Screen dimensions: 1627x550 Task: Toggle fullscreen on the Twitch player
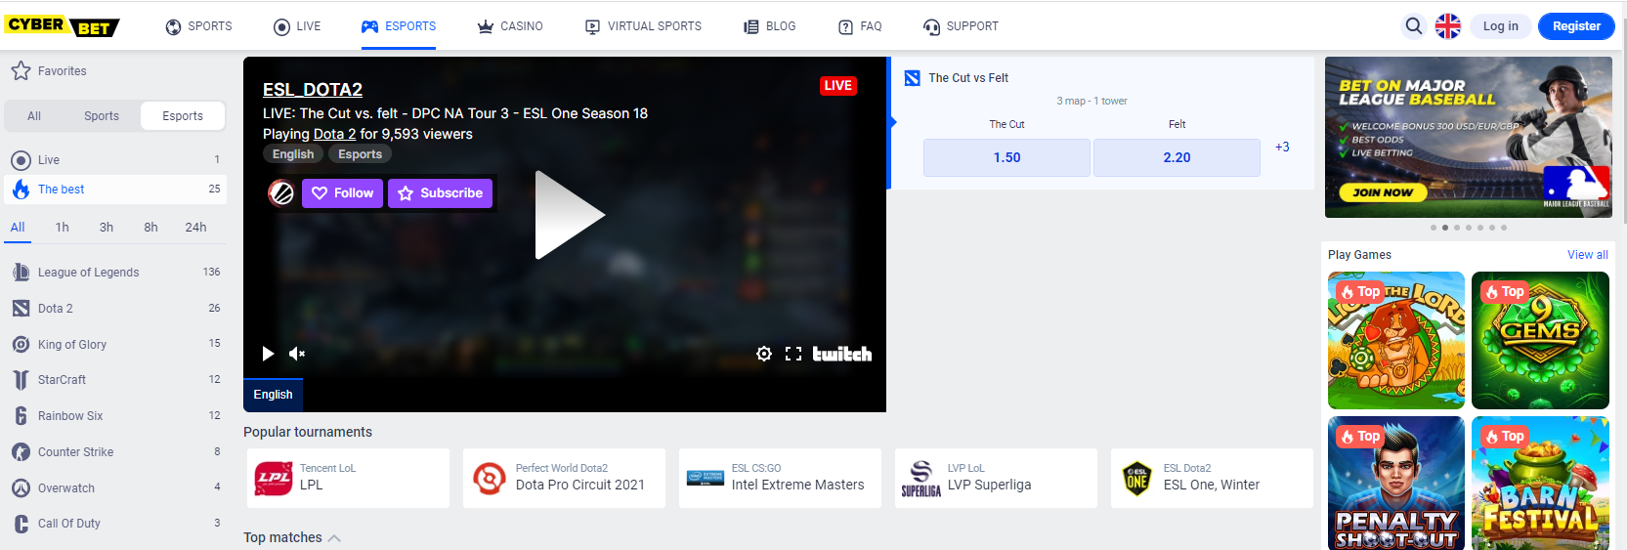pyautogui.click(x=793, y=354)
